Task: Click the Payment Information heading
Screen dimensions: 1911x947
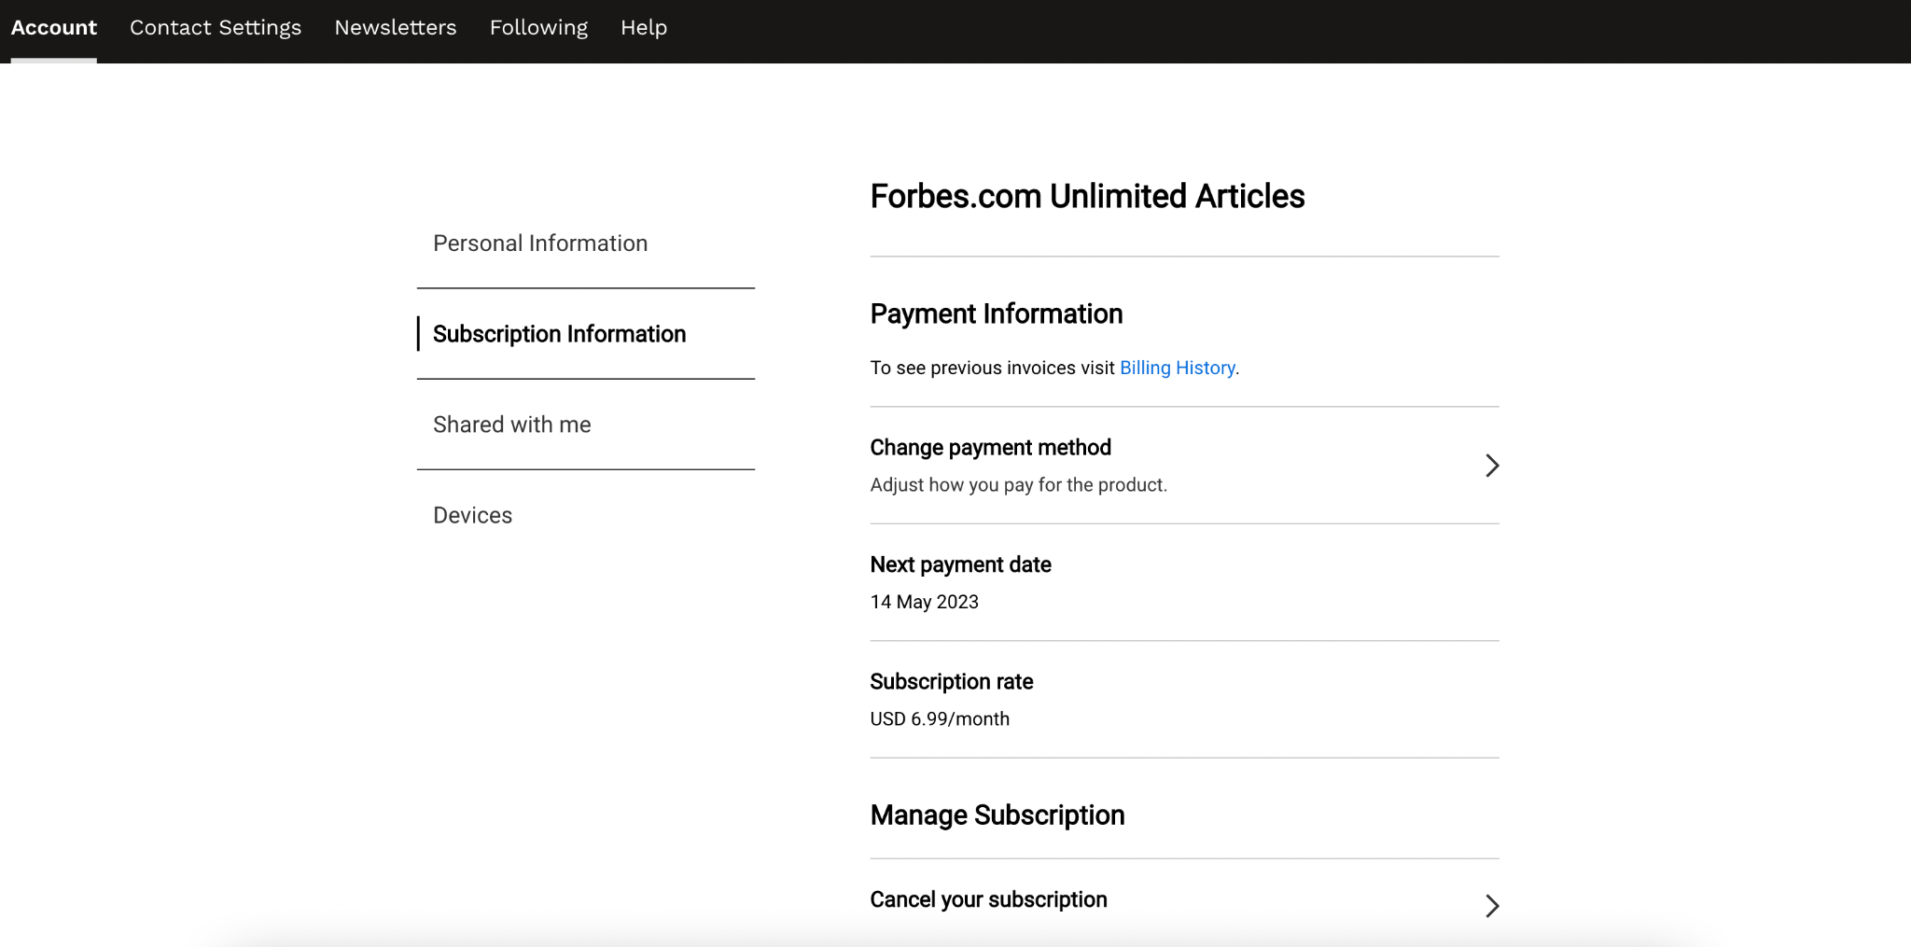Action: 996,314
